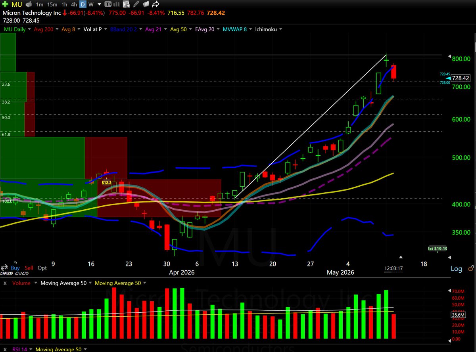Click the 38.2 Fibonacci level label
The image size is (476, 352).
pyautogui.click(x=6, y=102)
